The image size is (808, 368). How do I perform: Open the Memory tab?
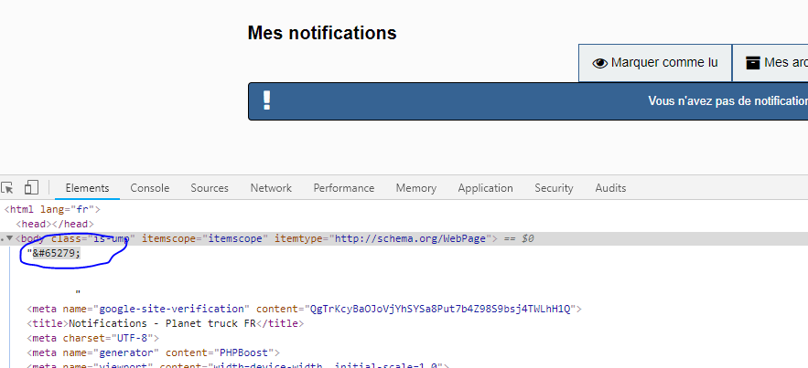click(x=415, y=188)
